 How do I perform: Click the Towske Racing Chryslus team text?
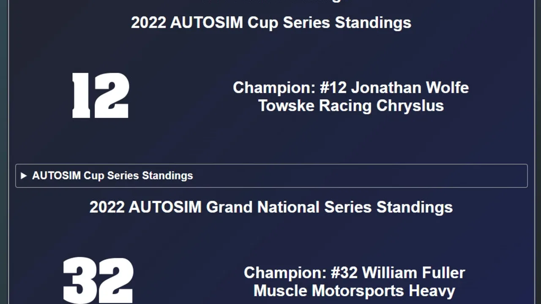(351, 106)
